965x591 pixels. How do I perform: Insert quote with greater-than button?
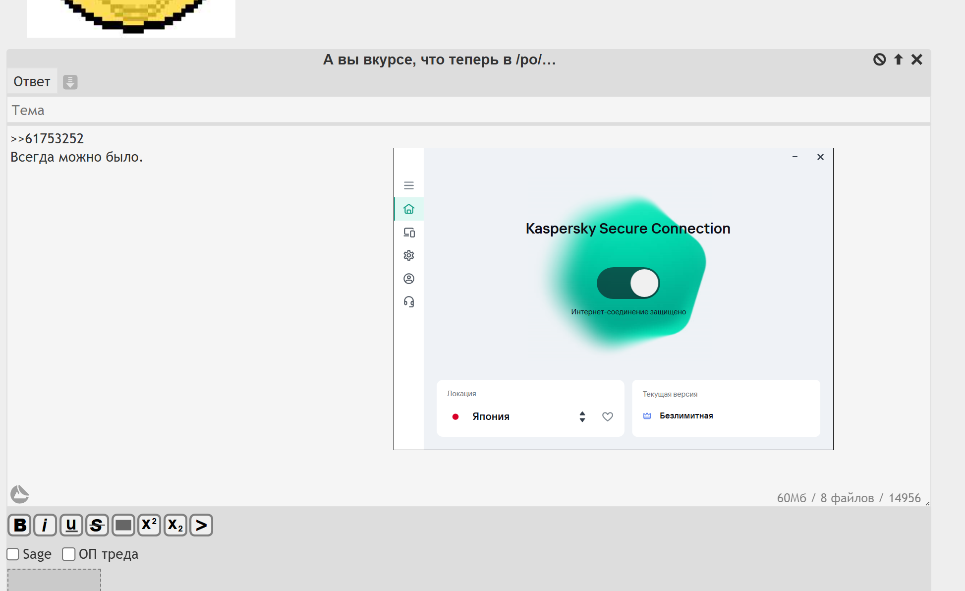[x=201, y=525]
